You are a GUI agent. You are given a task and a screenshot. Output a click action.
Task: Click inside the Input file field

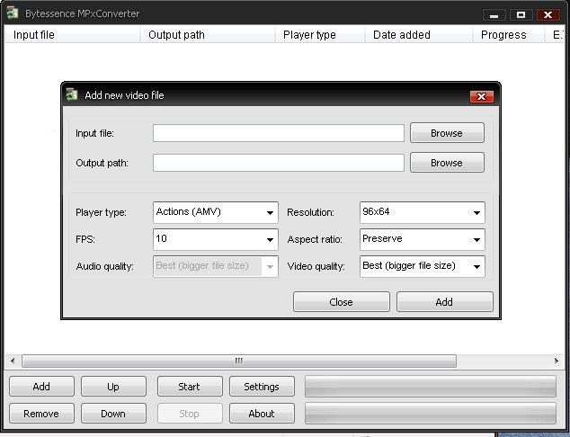[279, 133]
